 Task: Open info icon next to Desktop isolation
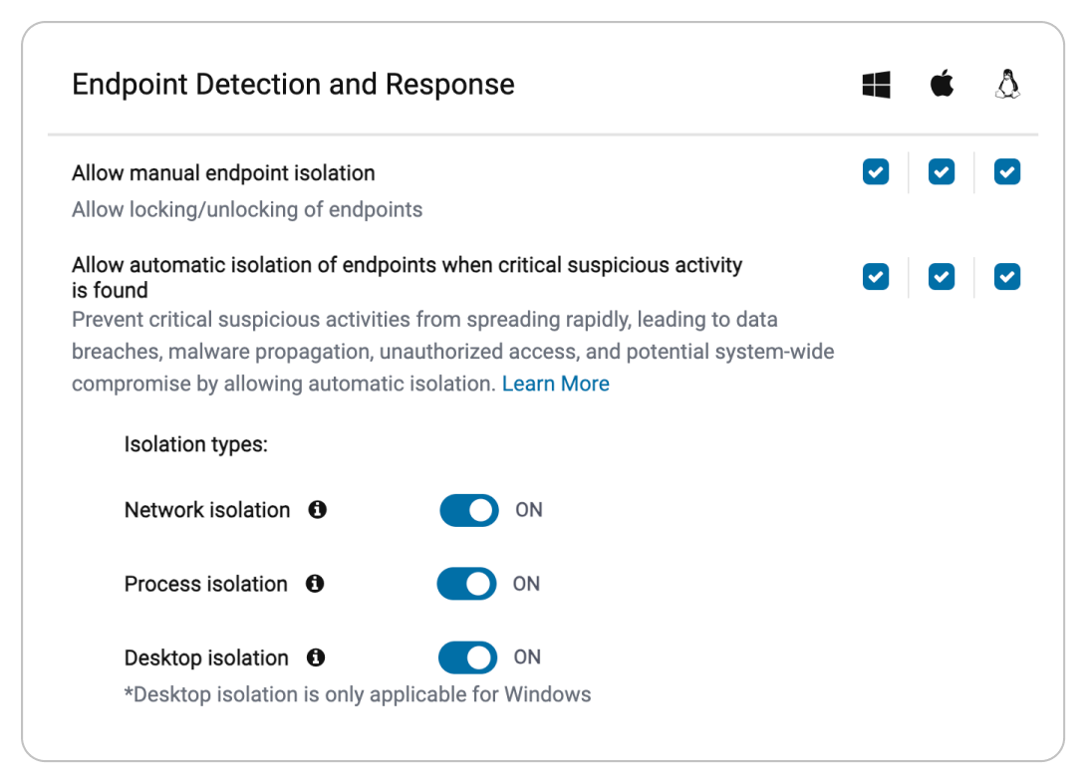pos(316,657)
